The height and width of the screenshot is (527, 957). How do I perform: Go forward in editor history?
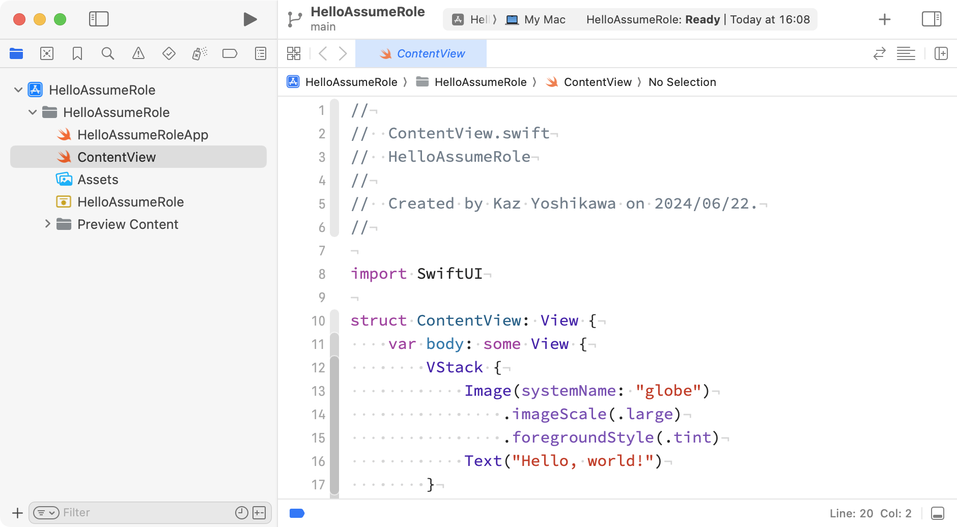pos(343,53)
